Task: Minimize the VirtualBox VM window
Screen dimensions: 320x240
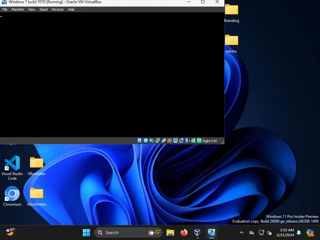Action: pos(189,2)
